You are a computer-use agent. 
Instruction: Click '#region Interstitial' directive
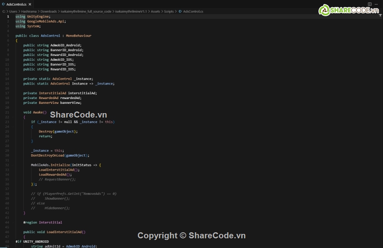42,222
